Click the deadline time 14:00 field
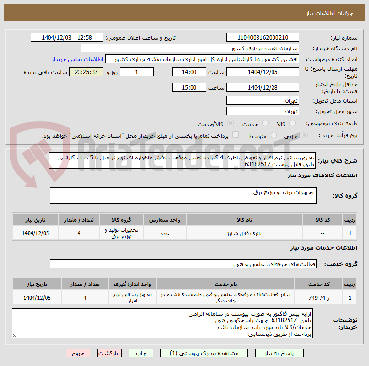 tap(189, 72)
